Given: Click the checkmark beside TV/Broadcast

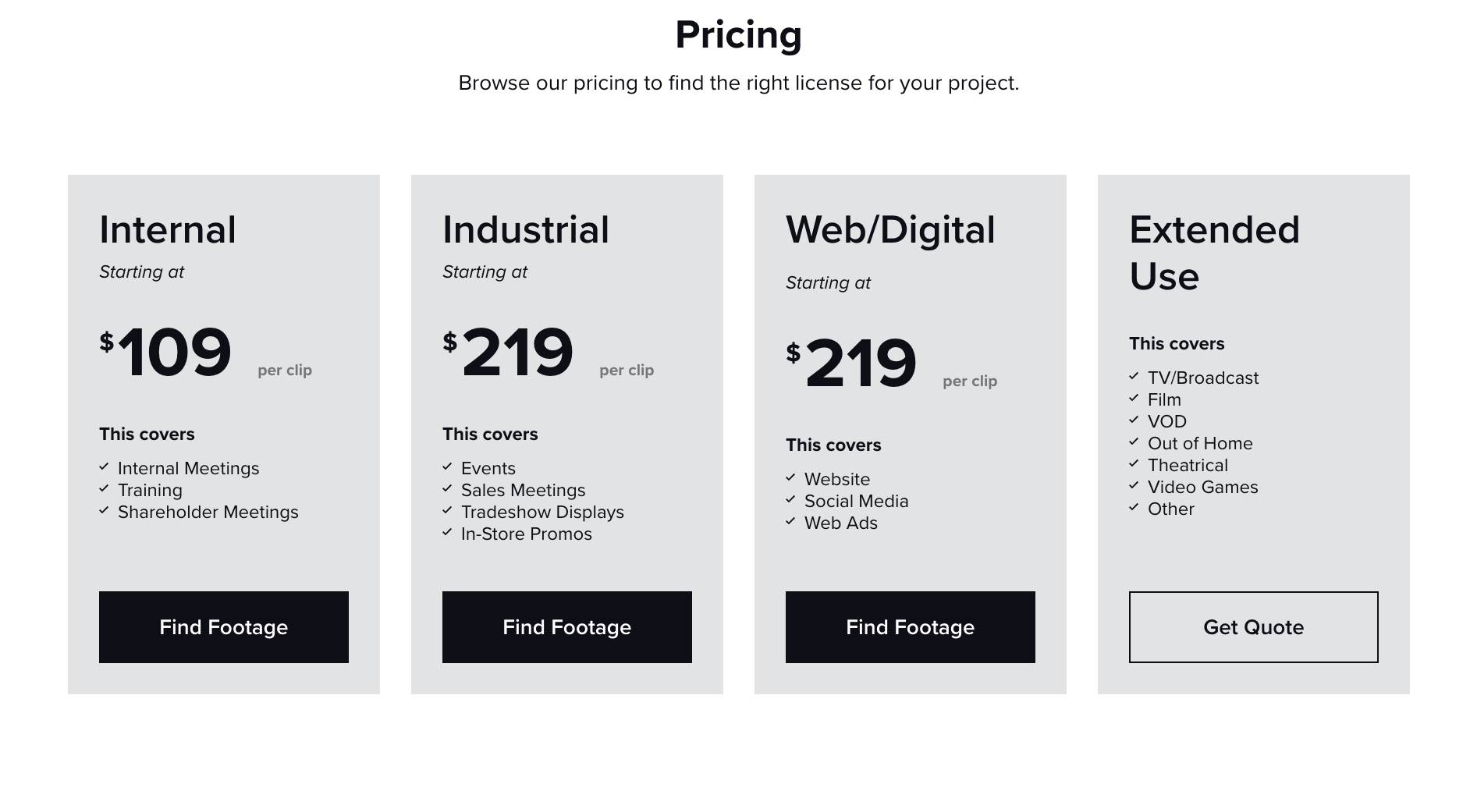Looking at the screenshot, I should [1134, 377].
